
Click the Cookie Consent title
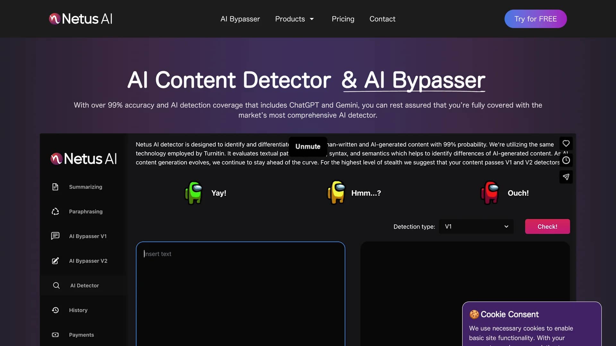(509, 314)
